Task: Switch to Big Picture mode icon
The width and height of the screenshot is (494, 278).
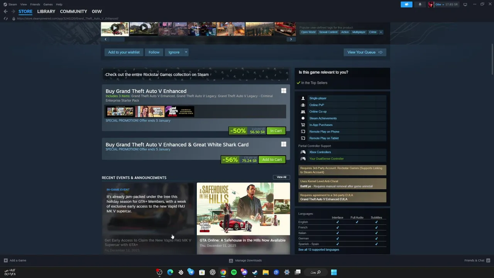Action: pyautogui.click(x=465, y=4)
